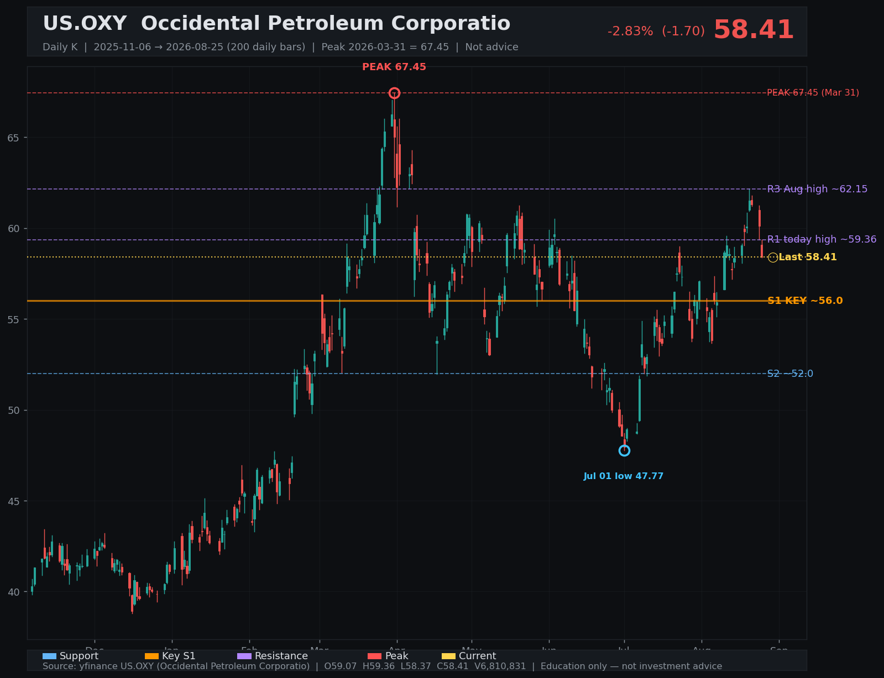Click 'PEAK 67.45 (Mar 31)' line label
884x678 pixels.
click(x=813, y=93)
